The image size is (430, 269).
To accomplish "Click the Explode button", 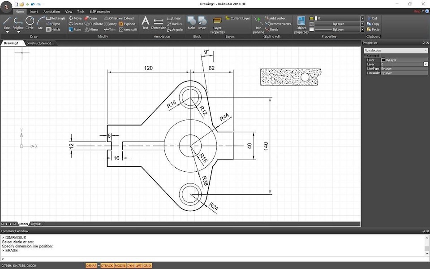I will click(127, 24).
